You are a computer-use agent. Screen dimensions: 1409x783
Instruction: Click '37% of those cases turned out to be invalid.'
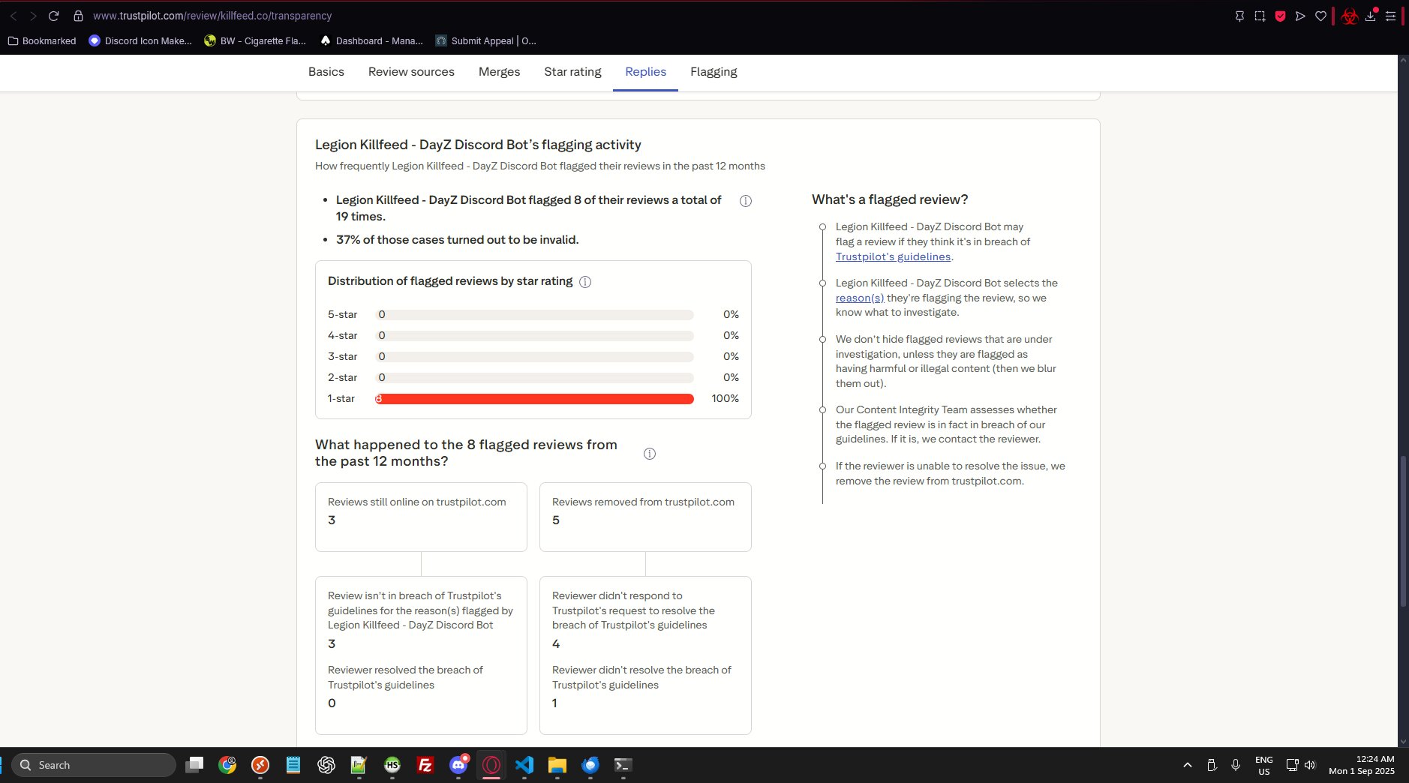[457, 240]
